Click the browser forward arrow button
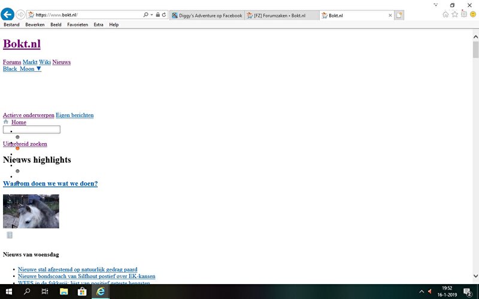 tap(20, 14)
